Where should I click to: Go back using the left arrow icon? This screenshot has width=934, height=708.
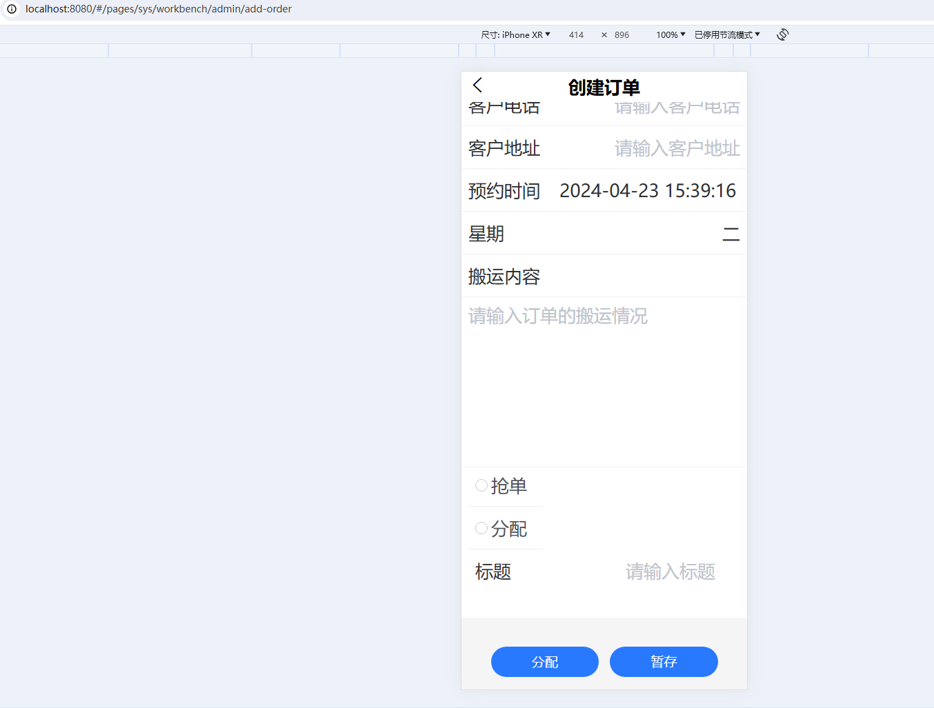pyautogui.click(x=477, y=85)
